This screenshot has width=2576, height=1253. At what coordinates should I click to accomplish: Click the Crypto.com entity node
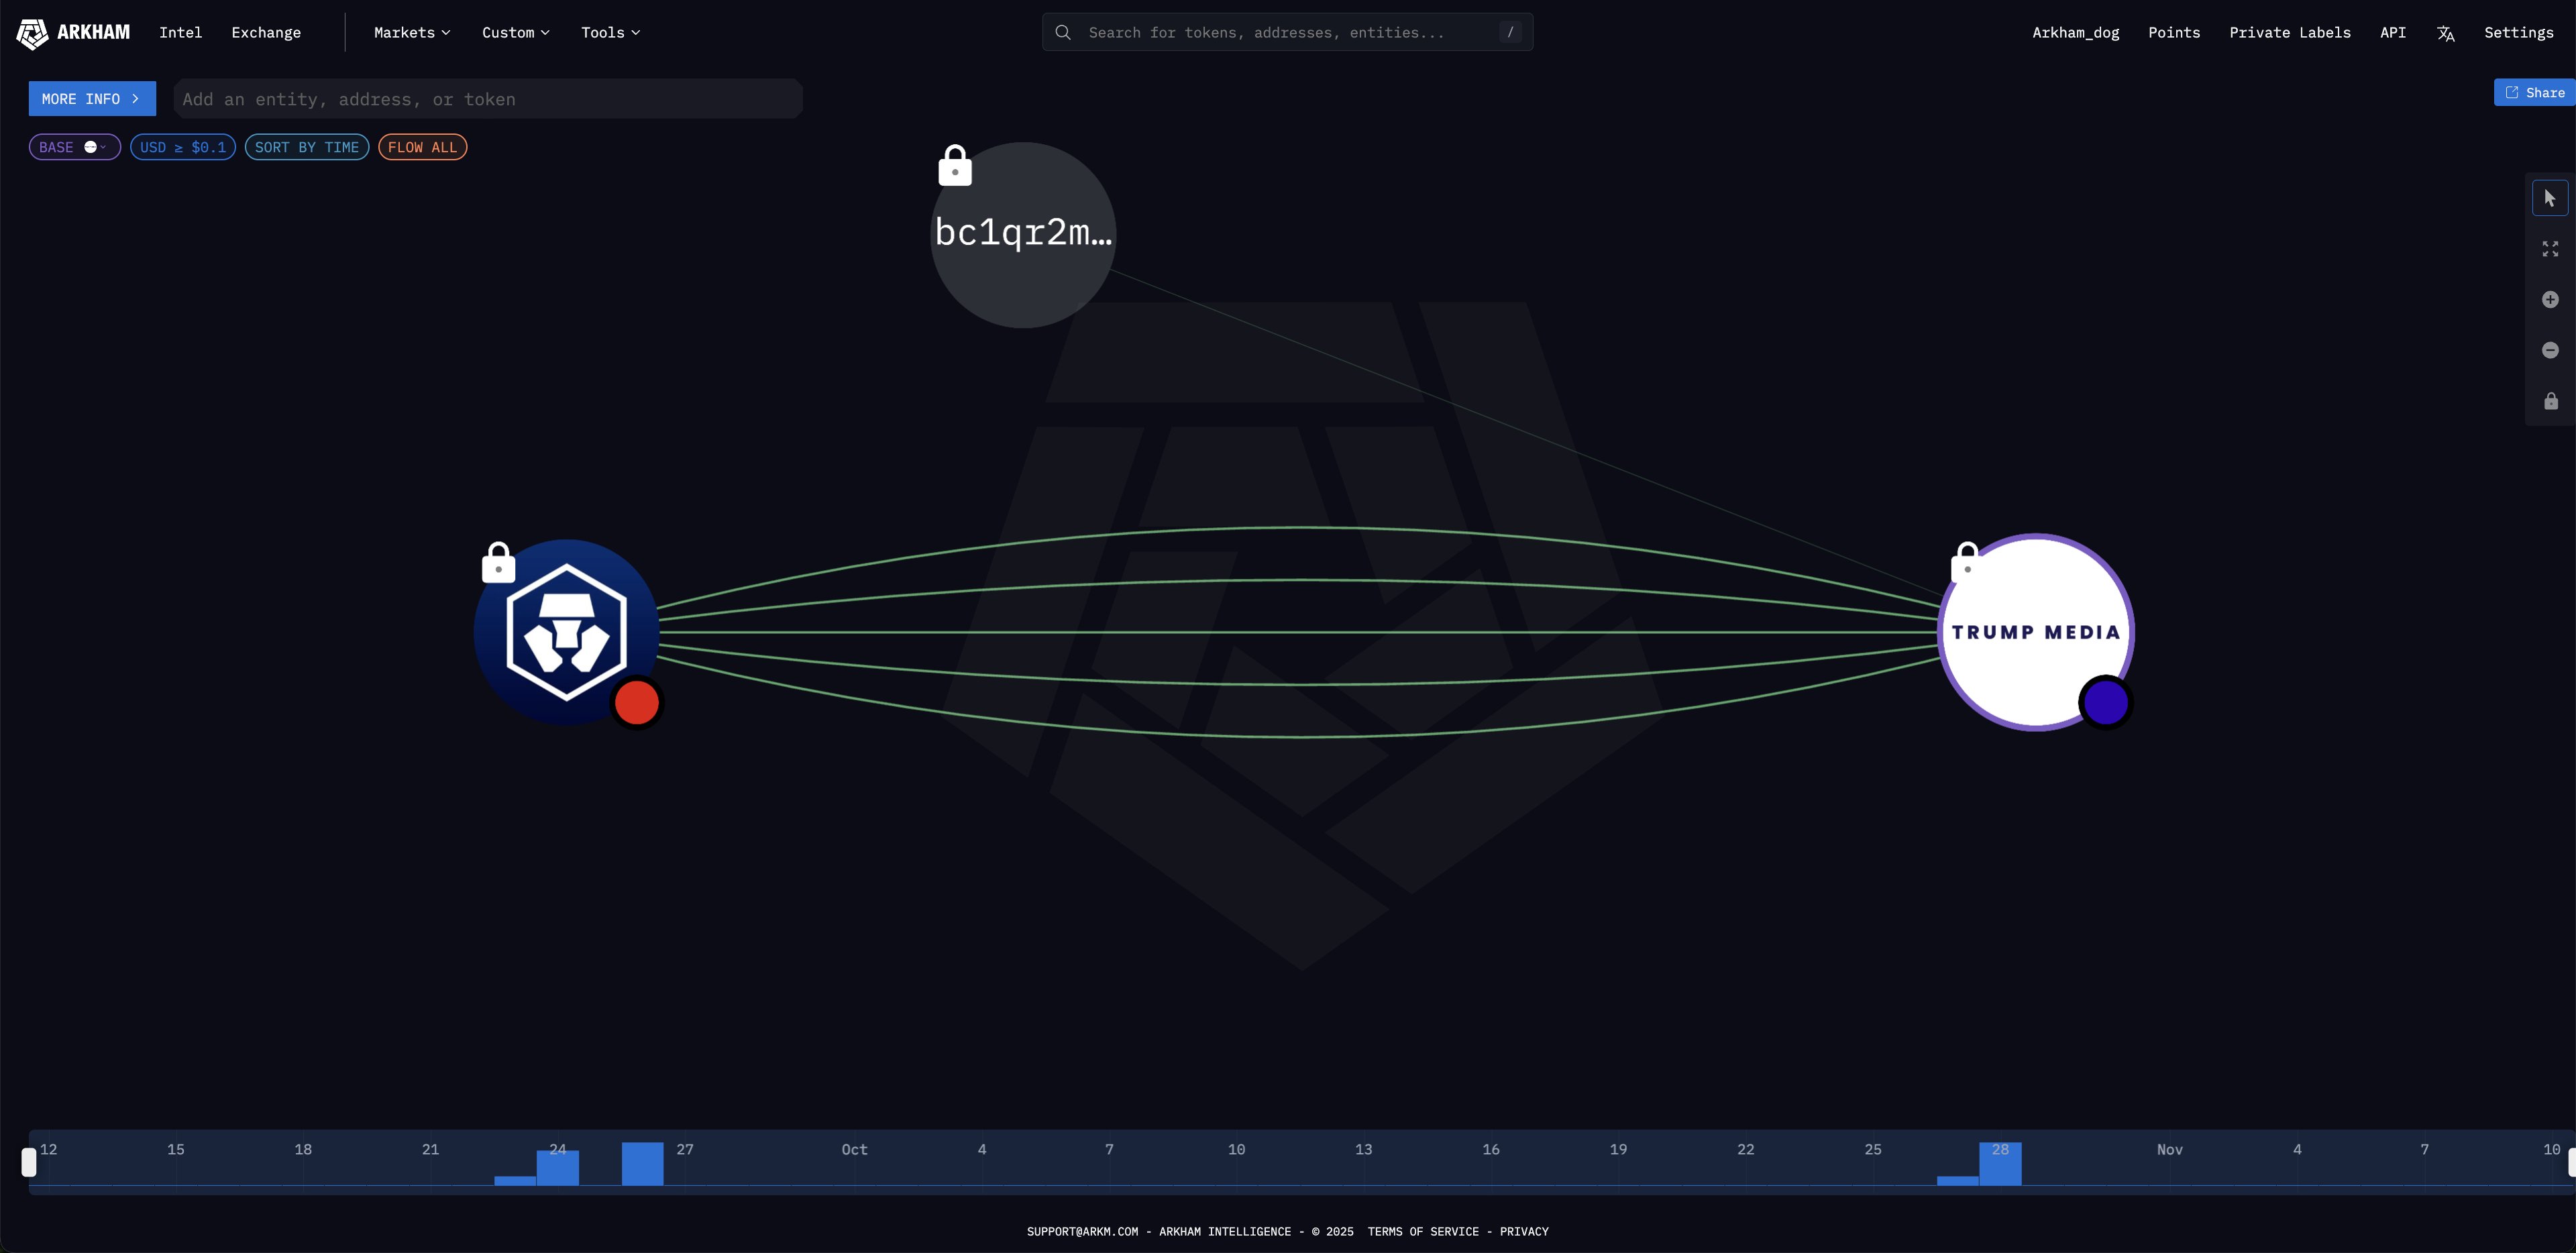click(566, 632)
